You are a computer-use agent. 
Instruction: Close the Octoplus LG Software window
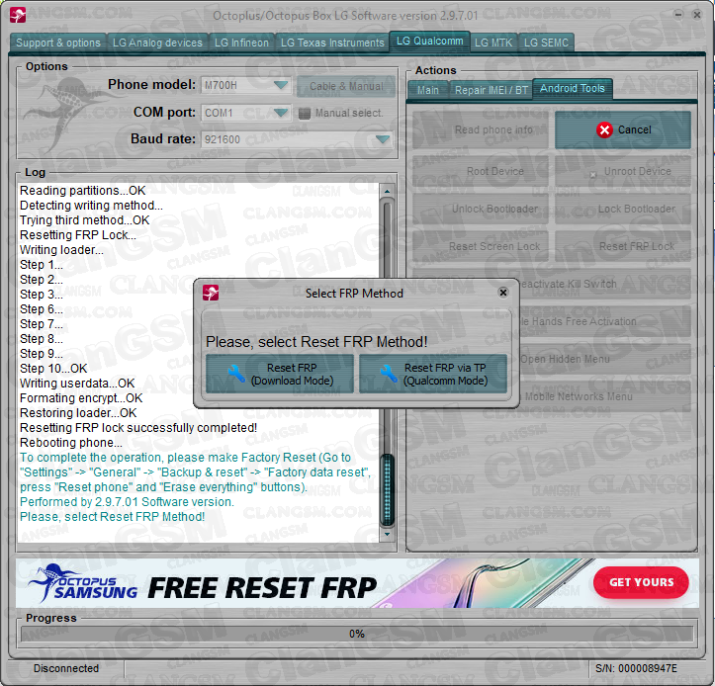pos(697,15)
